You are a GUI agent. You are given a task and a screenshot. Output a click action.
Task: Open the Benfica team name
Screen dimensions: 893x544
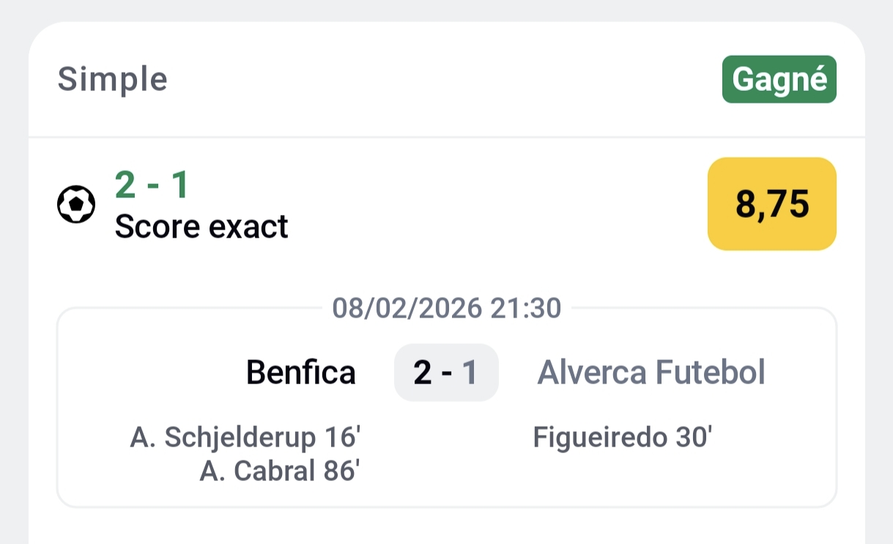[300, 372]
